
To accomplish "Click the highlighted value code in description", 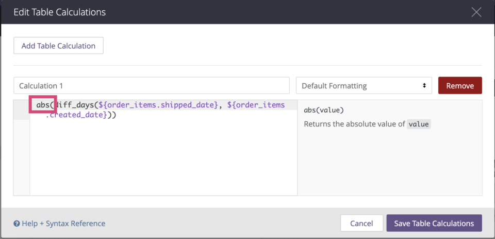I will point(418,124).
